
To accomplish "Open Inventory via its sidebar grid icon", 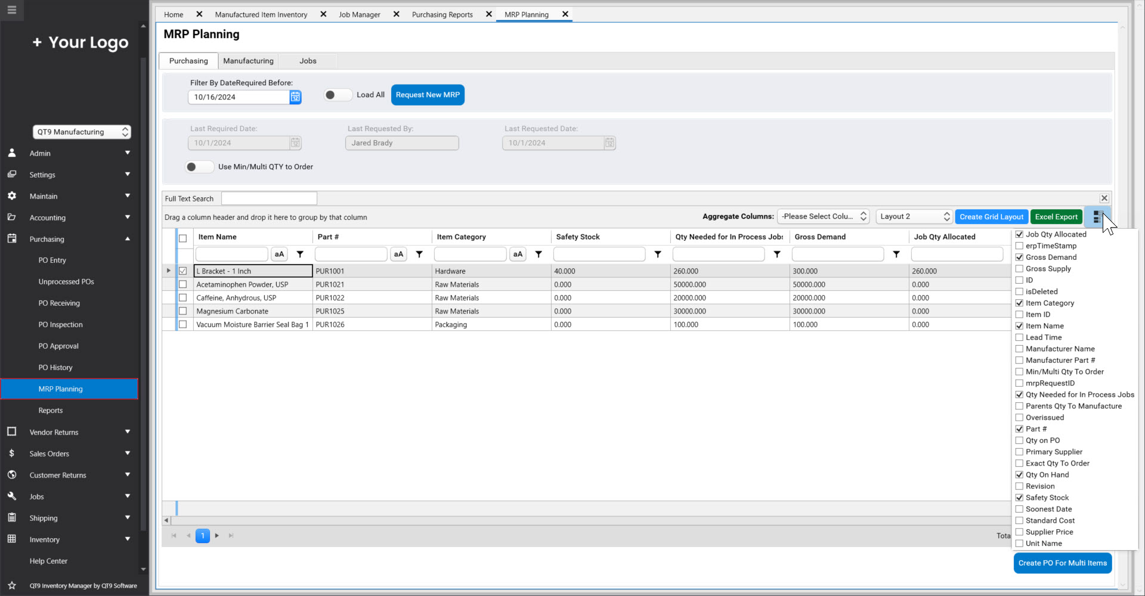I will (12, 539).
